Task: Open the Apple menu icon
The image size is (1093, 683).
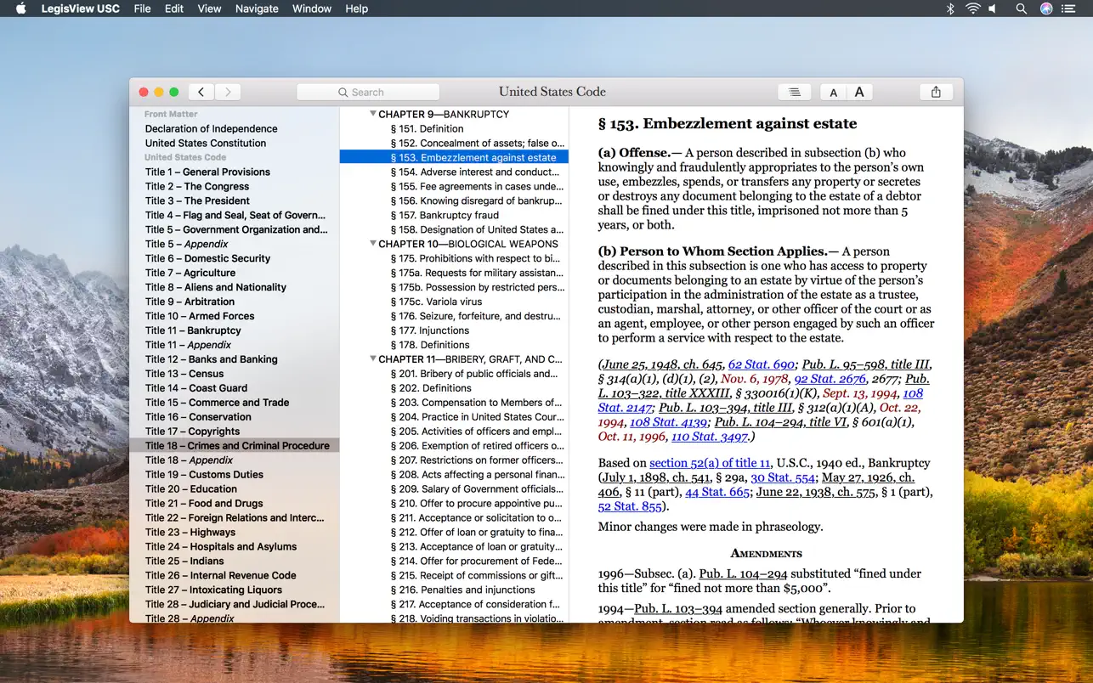Action: 20,8
